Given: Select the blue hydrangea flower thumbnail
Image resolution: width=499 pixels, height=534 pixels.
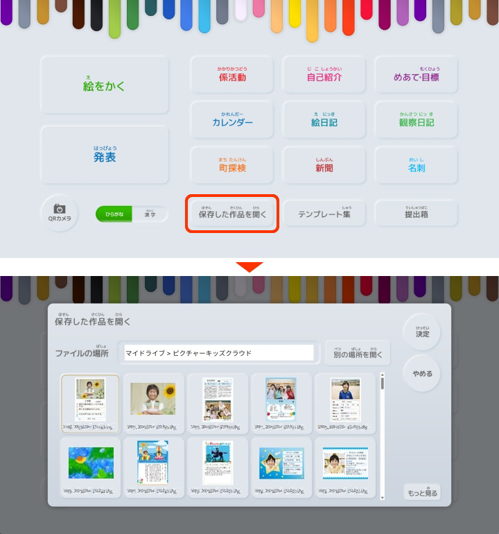Looking at the screenshot, I should [91, 463].
